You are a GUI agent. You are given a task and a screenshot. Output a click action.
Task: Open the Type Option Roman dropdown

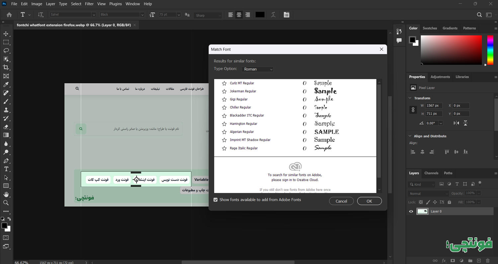click(x=258, y=69)
